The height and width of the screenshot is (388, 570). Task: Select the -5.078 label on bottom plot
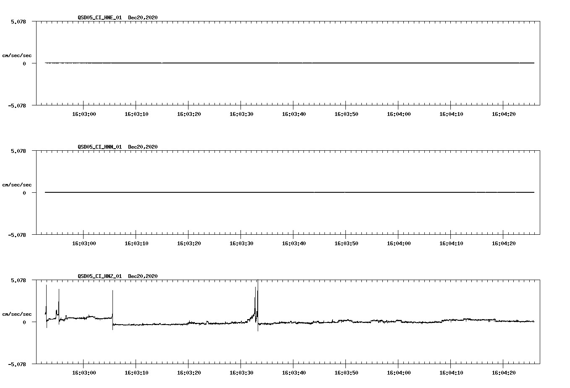(17, 364)
